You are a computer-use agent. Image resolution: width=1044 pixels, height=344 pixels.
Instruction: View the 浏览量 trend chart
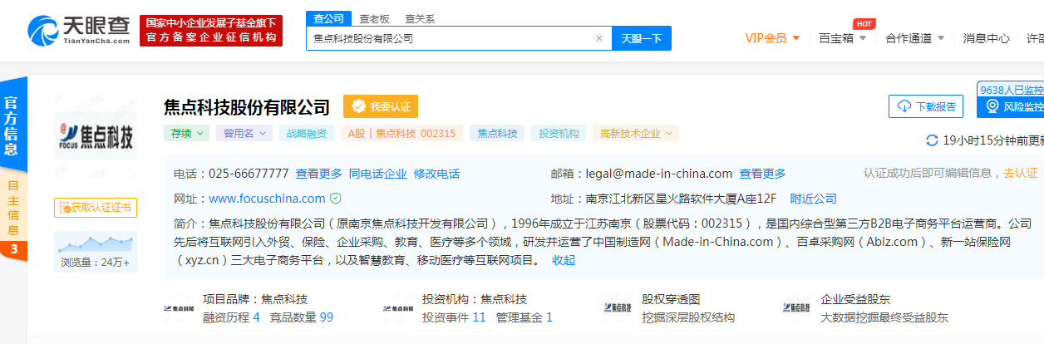pyautogui.click(x=96, y=243)
